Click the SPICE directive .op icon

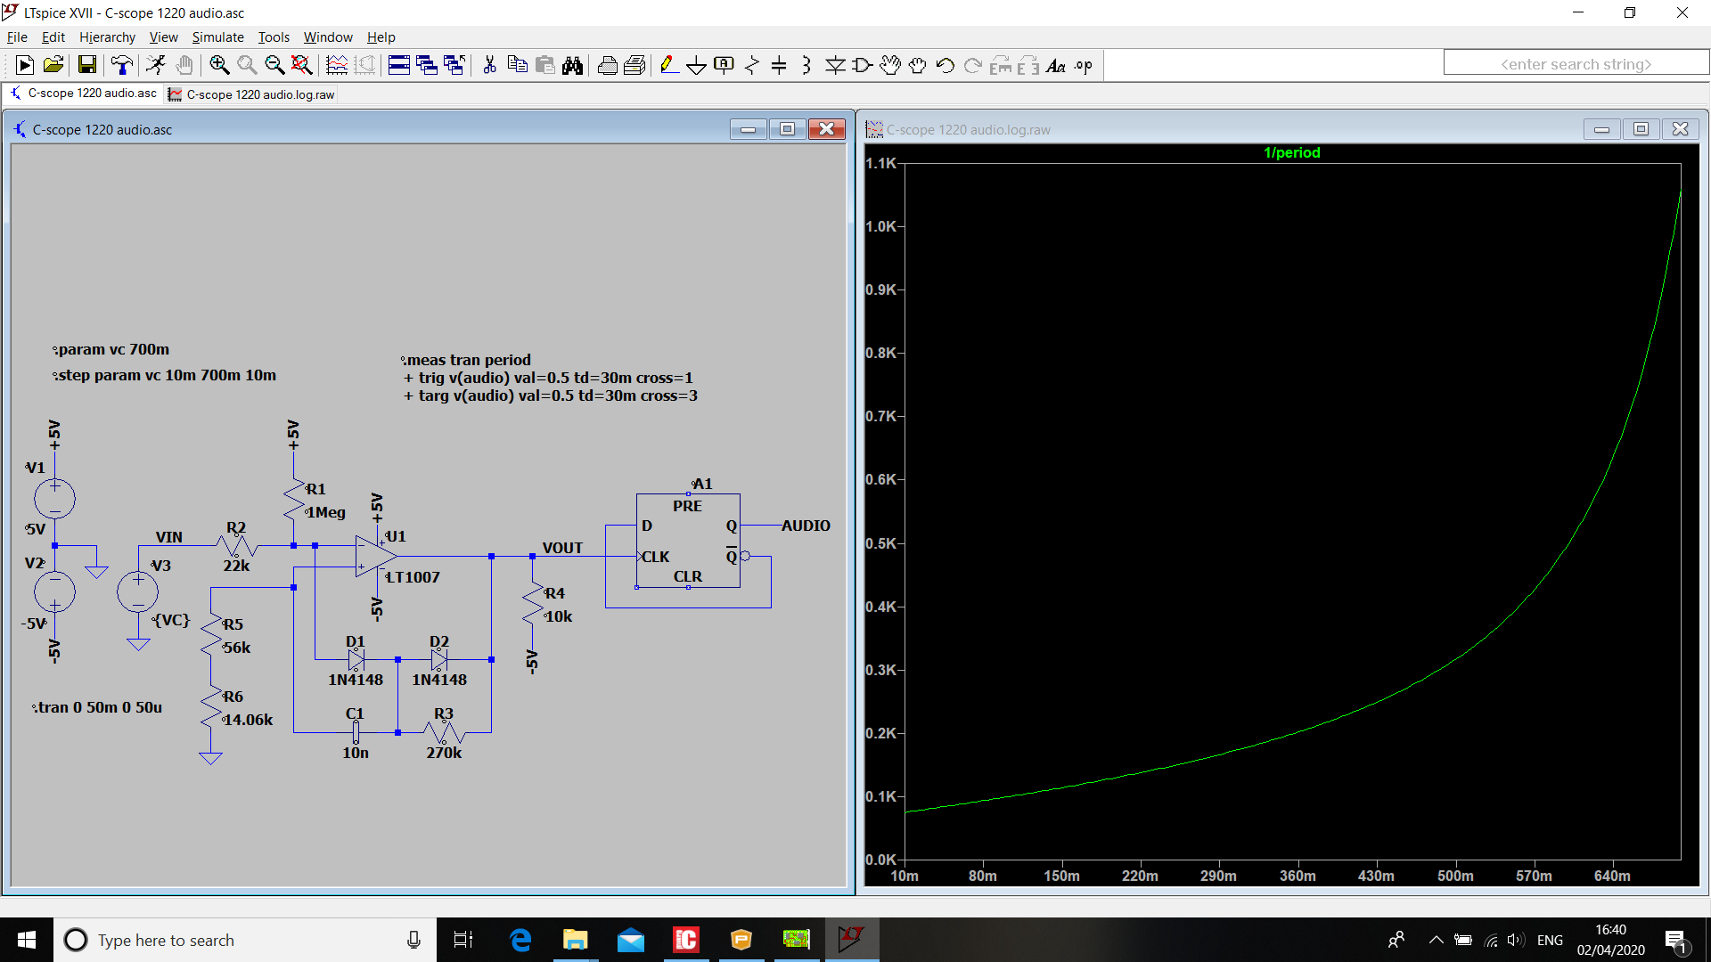[x=1084, y=65]
